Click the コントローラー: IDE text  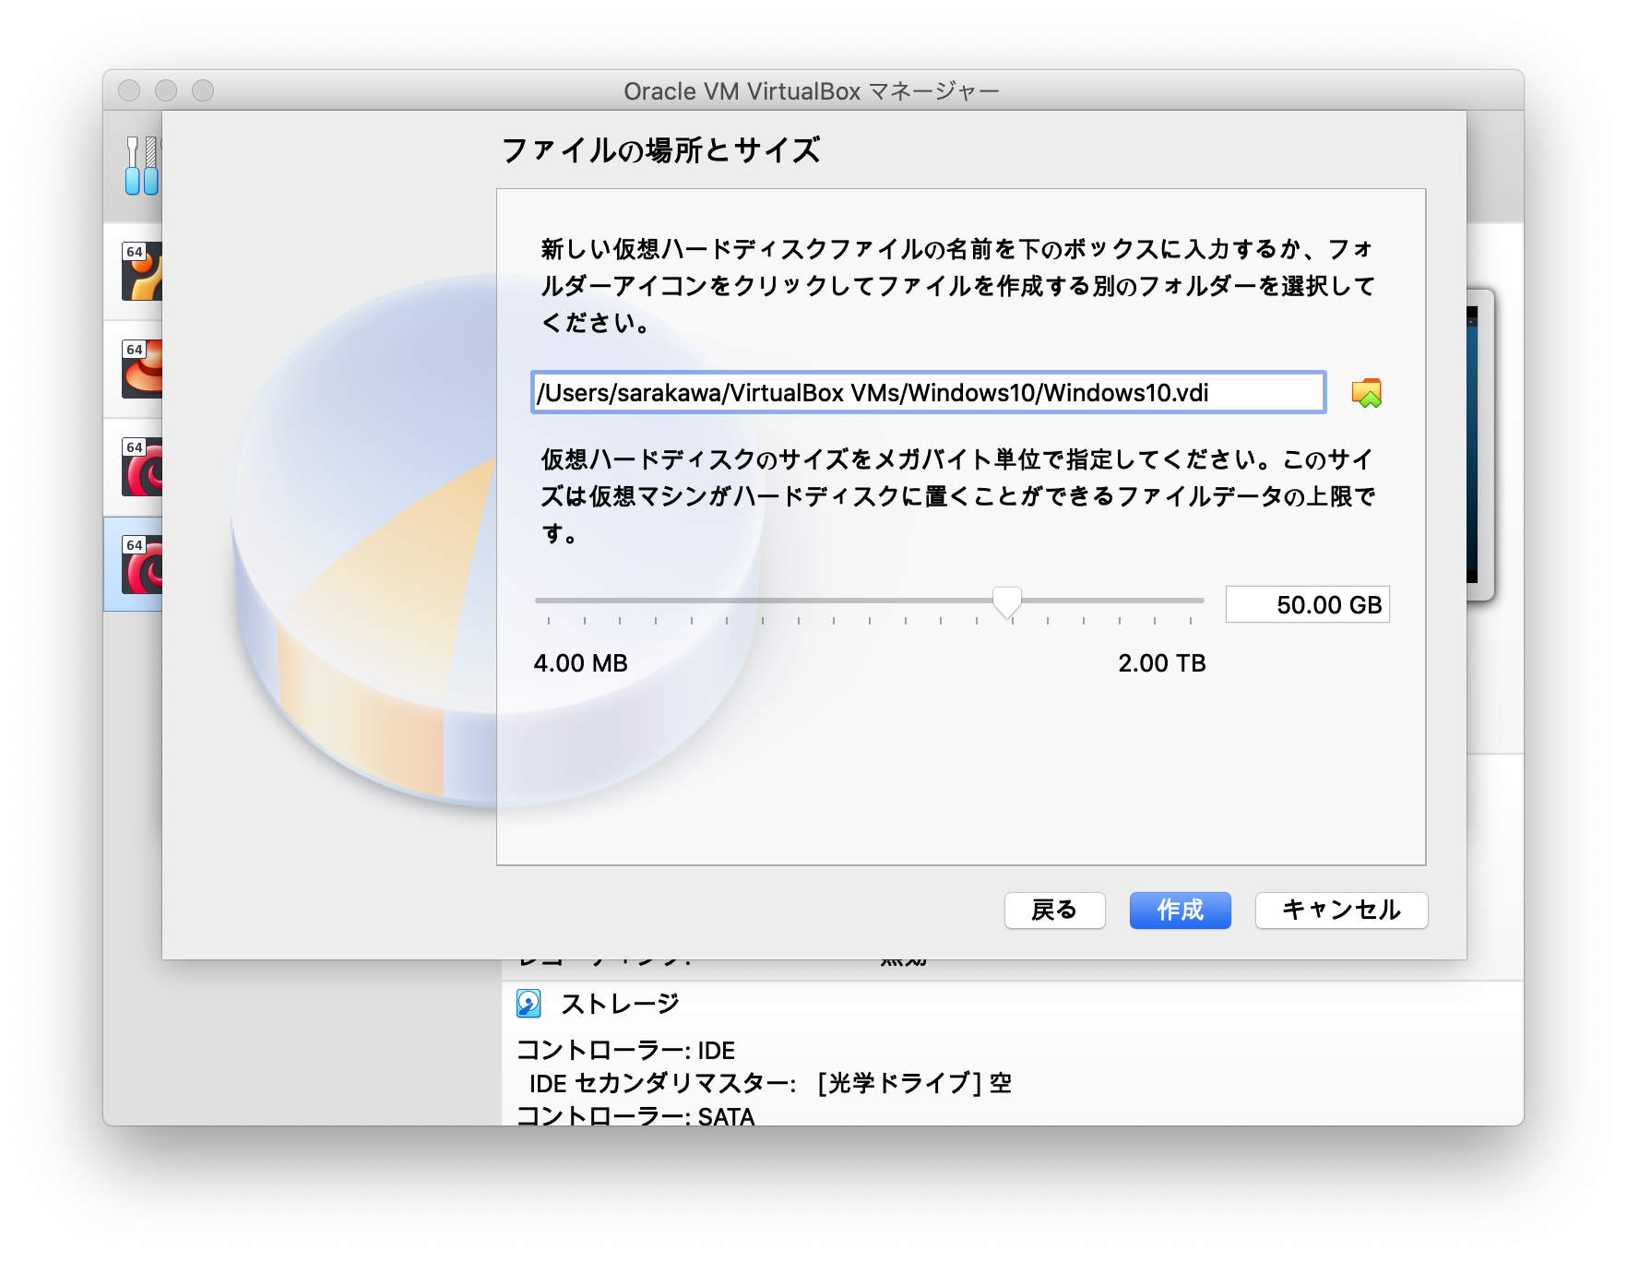pos(625,1051)
